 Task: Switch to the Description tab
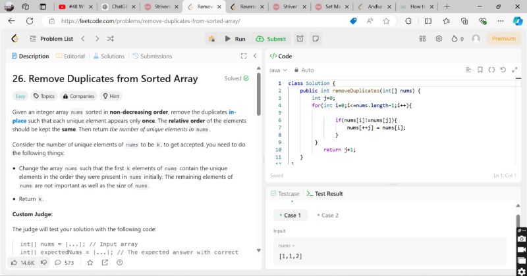click(x=30, y=56)
